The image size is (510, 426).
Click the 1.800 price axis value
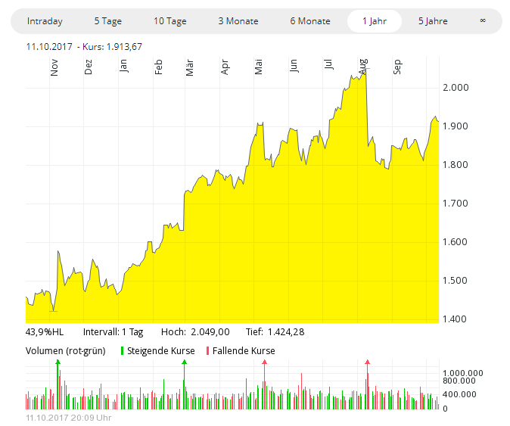coord(456,165)
